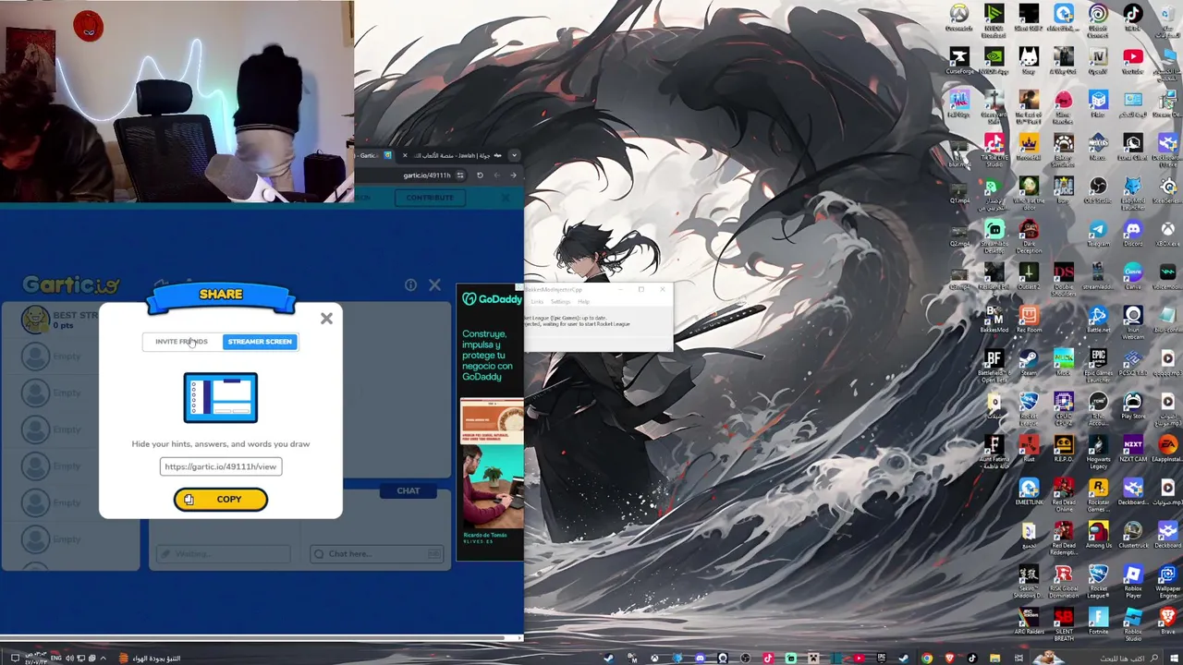Click the Windows Start button

pos(1173,659)
